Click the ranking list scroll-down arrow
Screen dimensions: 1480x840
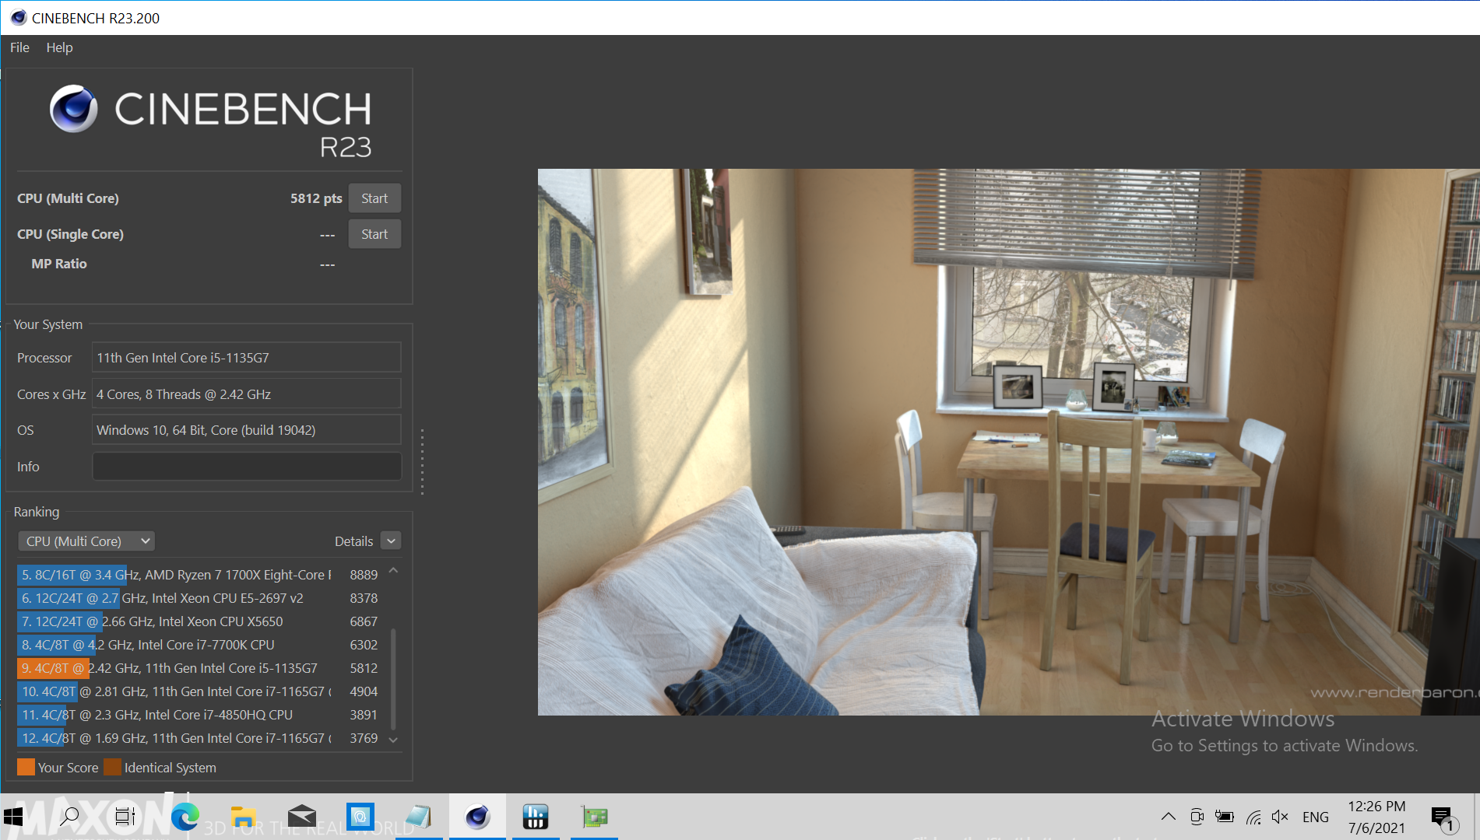click(x=393, y=740)
